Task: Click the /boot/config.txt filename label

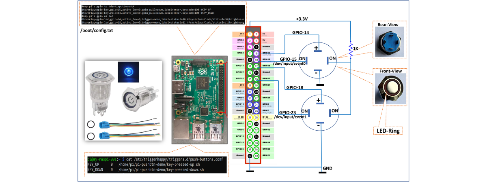Action: 97,30
